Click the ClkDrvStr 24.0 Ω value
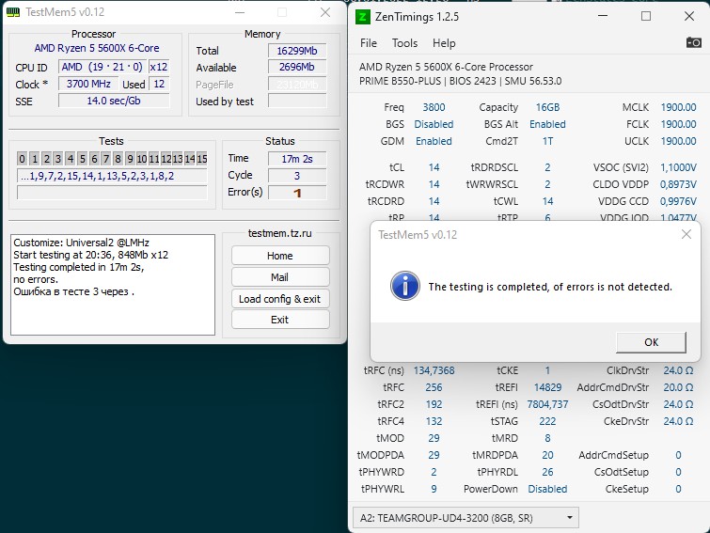This screenshot has height=533, width=710. tap(678, 370)
